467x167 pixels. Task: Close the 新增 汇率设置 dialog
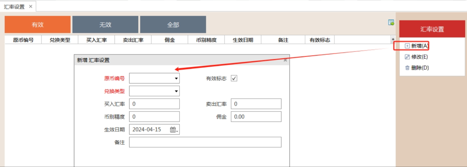pyautogui.click(x=285, y=60)
